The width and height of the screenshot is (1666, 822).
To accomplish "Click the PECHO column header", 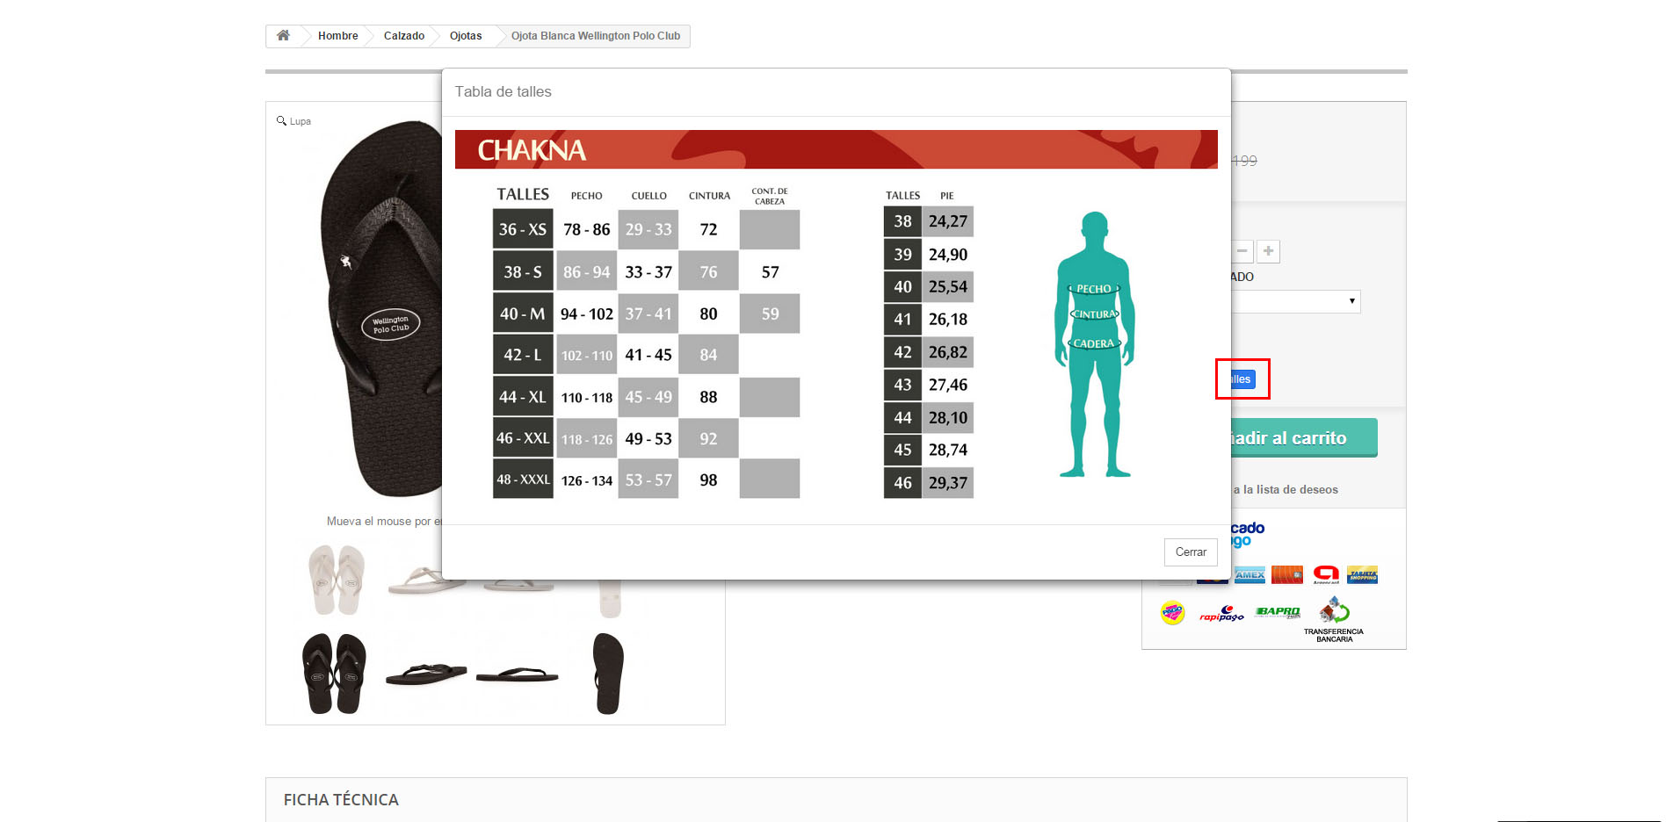I will [587, 196].
